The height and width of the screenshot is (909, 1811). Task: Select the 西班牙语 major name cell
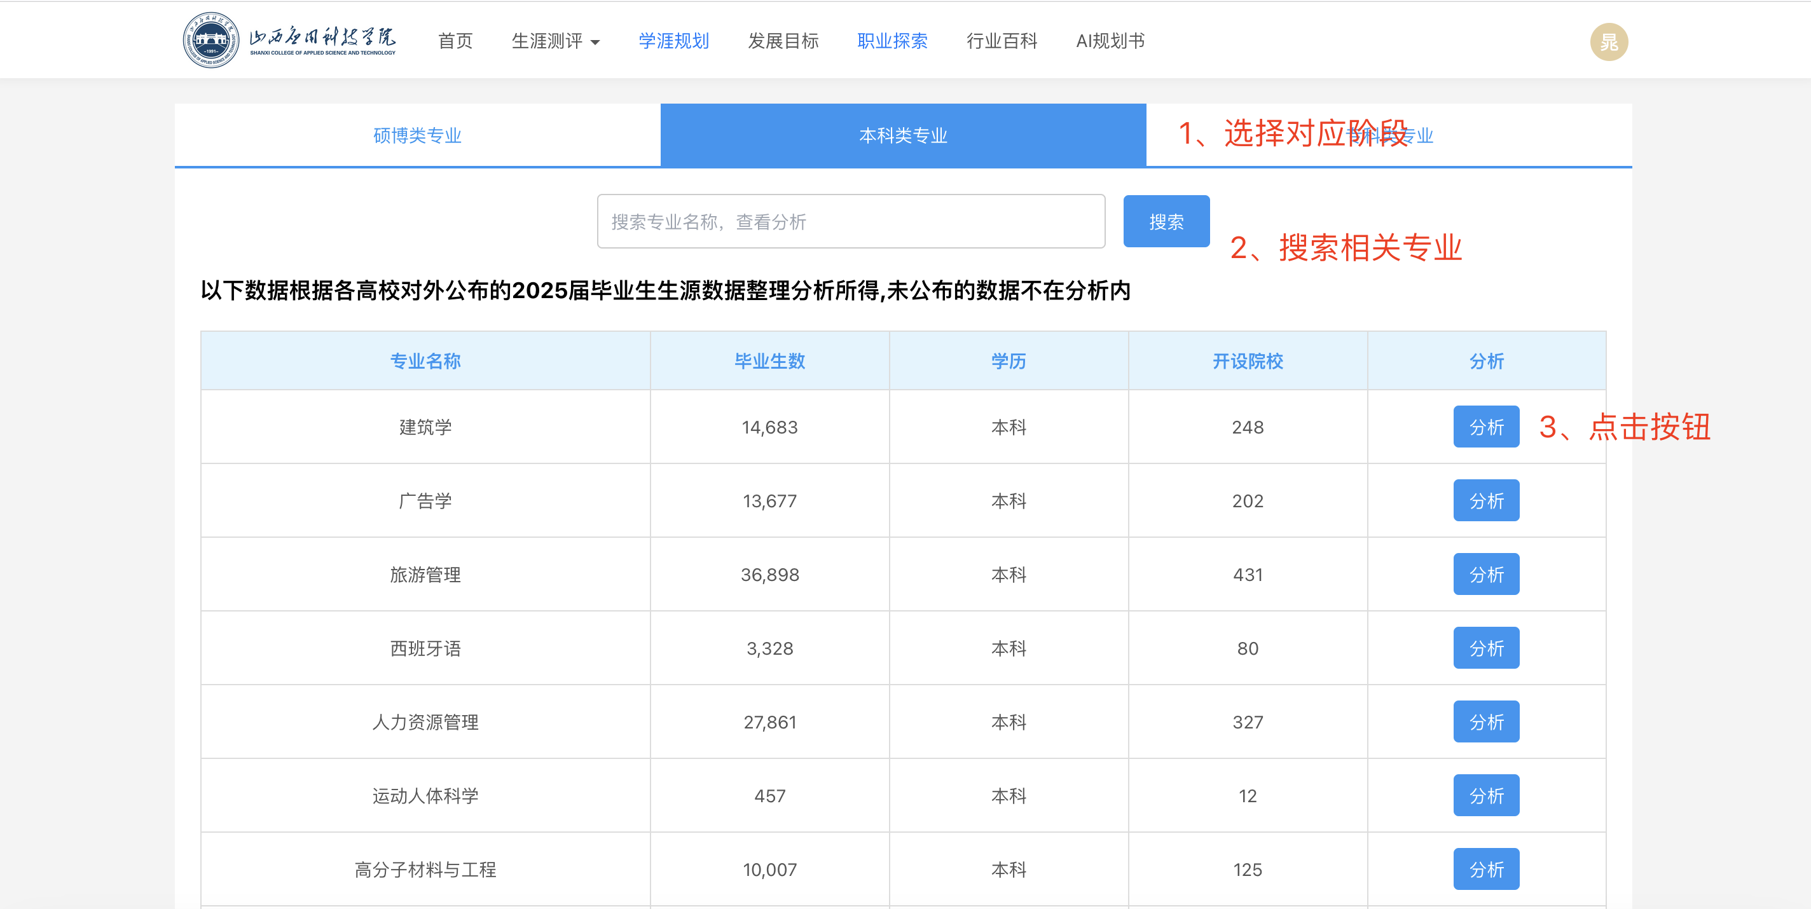click(x=425, y=649)
